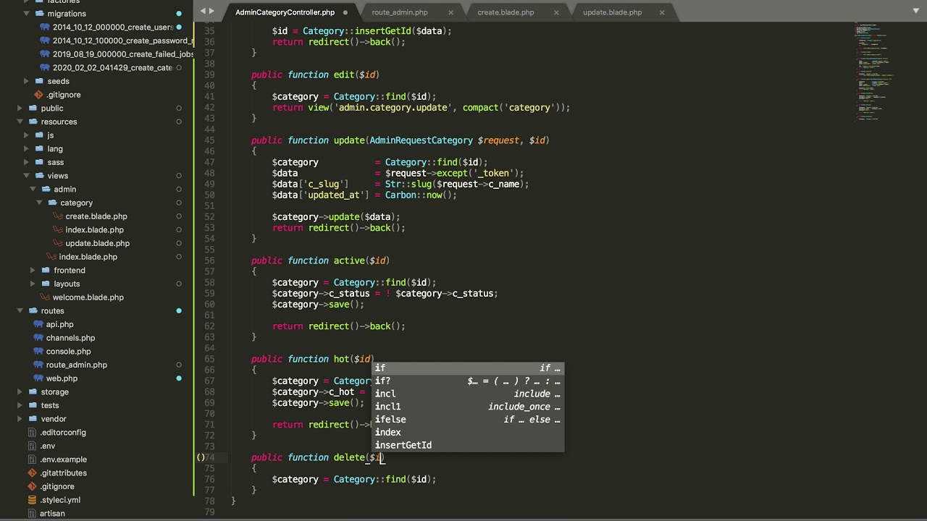
Task: Click the YAML icon beside .styleci.yml
Action: point(32,500)
